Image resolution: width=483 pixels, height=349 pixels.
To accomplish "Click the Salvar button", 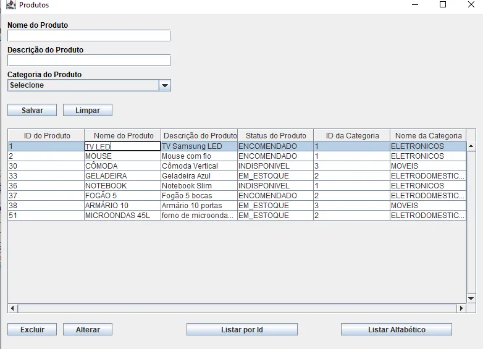I will [x=32, y=111].
